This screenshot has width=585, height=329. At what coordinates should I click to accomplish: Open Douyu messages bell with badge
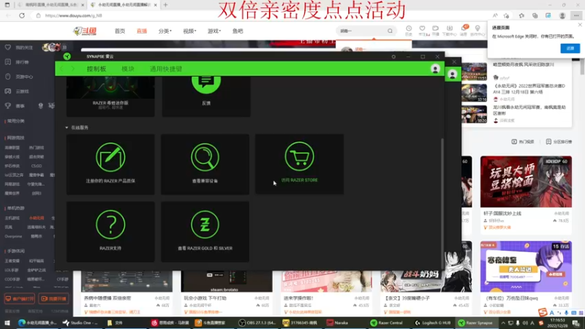(x=464, y=31)
